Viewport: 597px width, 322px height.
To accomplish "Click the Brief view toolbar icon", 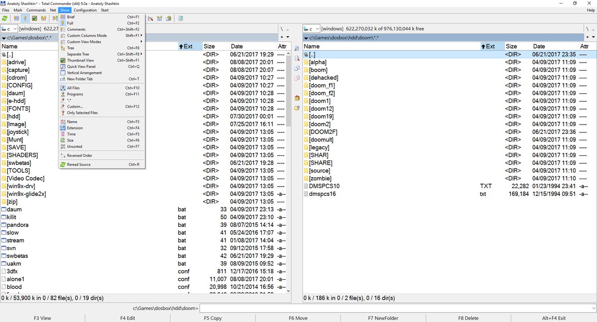I will pos(16,18).
